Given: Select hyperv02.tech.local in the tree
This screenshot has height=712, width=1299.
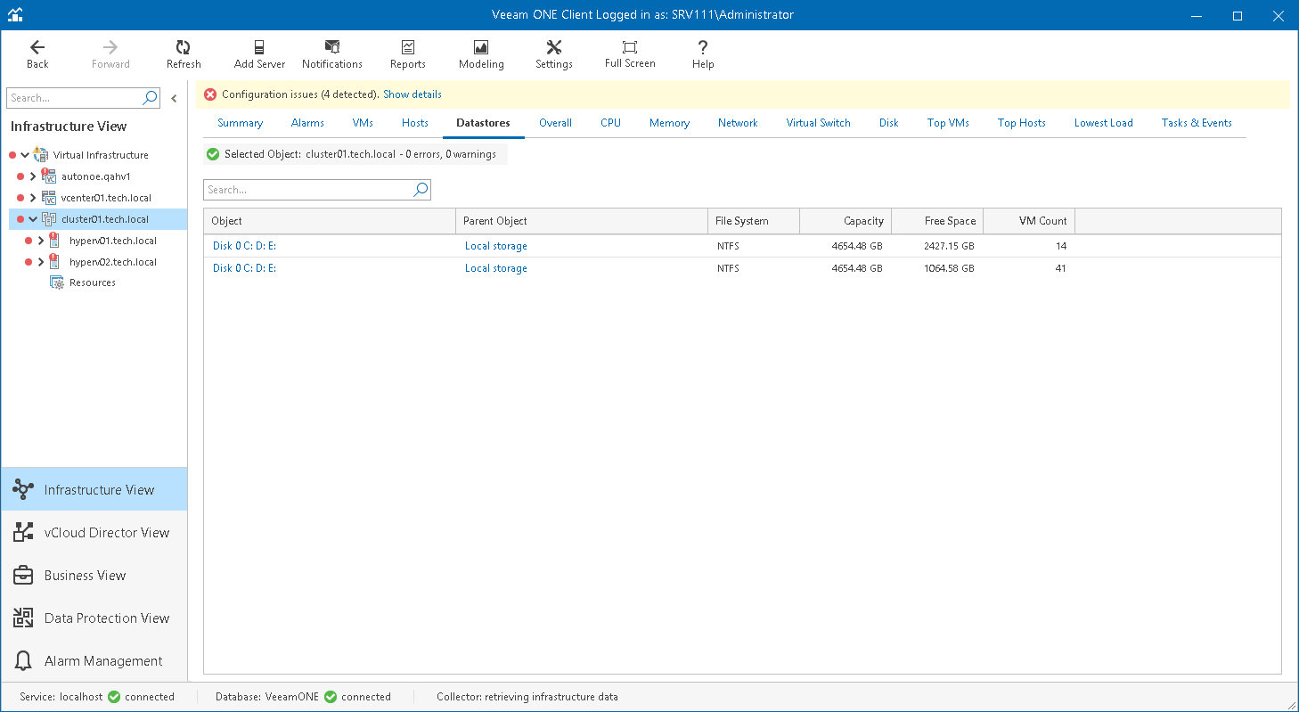Looking at the screenshot, I should [x=113, y=262].
